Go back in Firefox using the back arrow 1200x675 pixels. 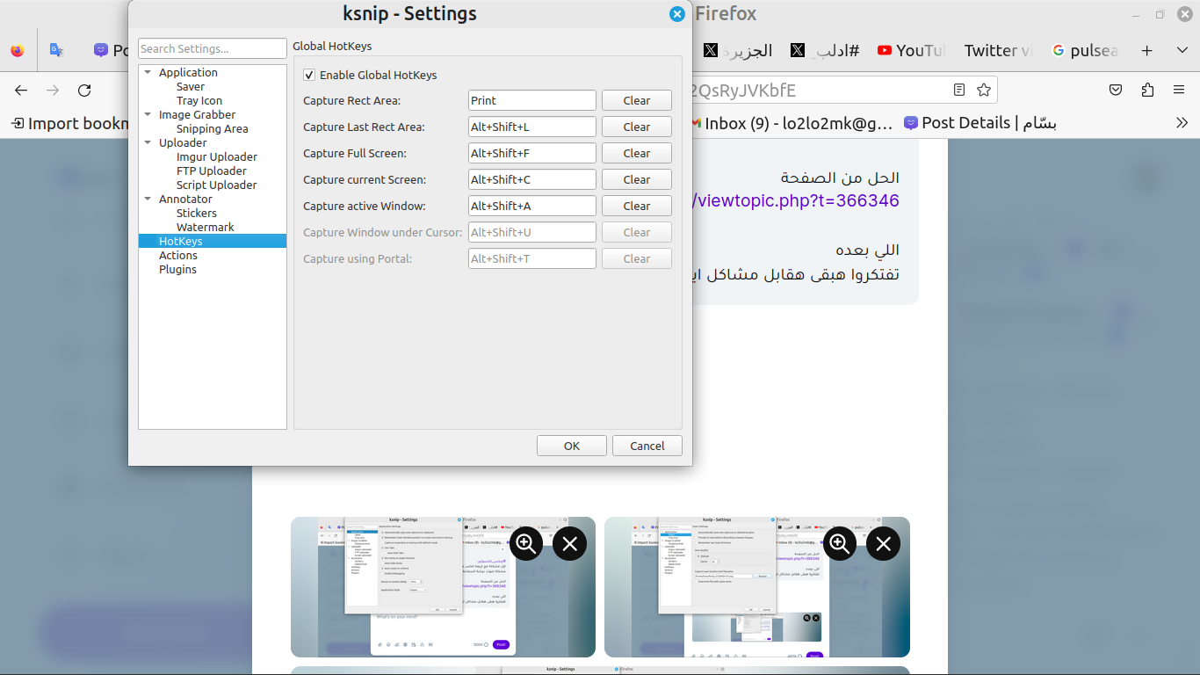[x=21, y=90]
